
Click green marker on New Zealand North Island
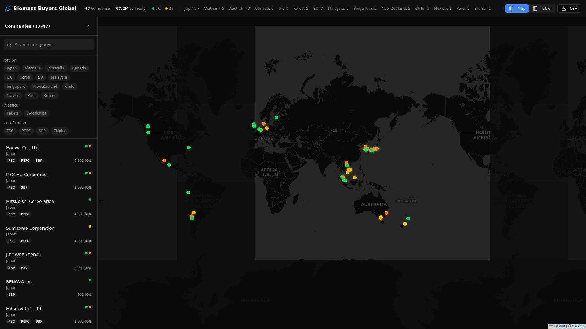[408, 218]
